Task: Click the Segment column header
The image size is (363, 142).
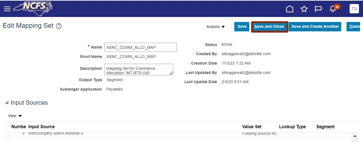Action: click(x=325, y=127)
